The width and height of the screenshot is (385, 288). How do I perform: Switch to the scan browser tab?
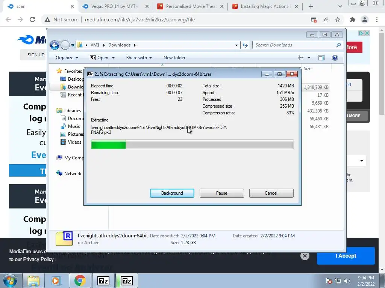[x=41, y=6]
